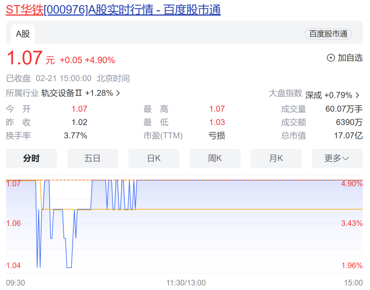Click the 11:30/13:00 midpoint on timeline
Image resolution: width=370 pixels, height=290 pixels.
(186, 283)
